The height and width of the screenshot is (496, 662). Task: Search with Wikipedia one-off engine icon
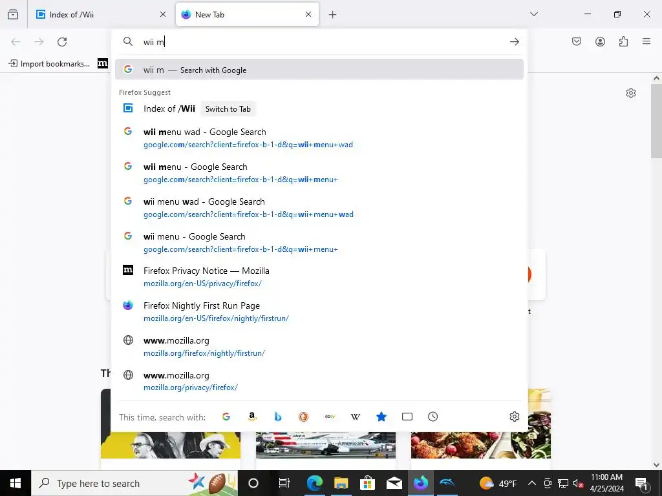pyautogui.click(x=356, y=417)
